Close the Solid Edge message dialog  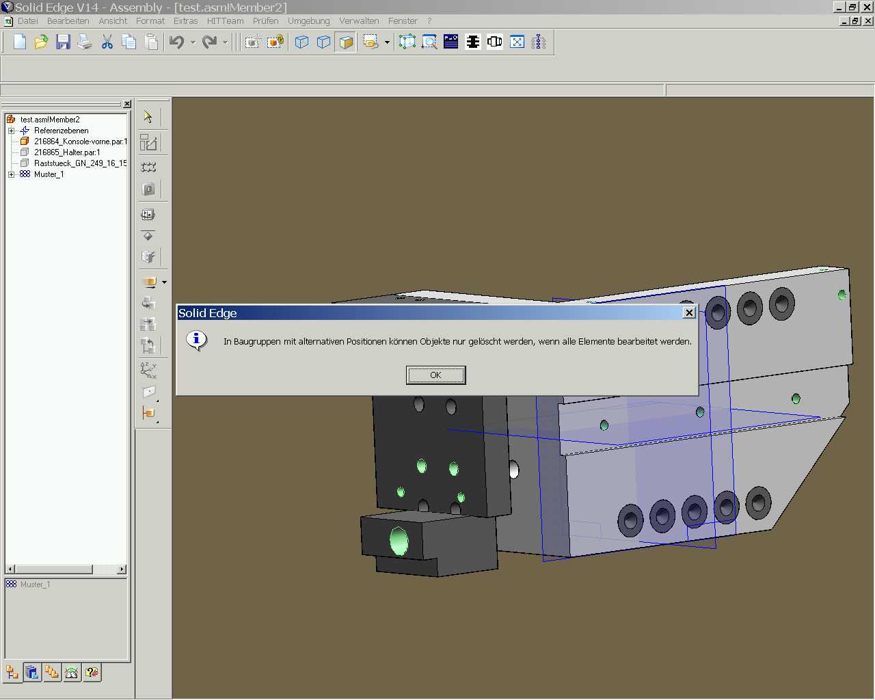(689, 312)
